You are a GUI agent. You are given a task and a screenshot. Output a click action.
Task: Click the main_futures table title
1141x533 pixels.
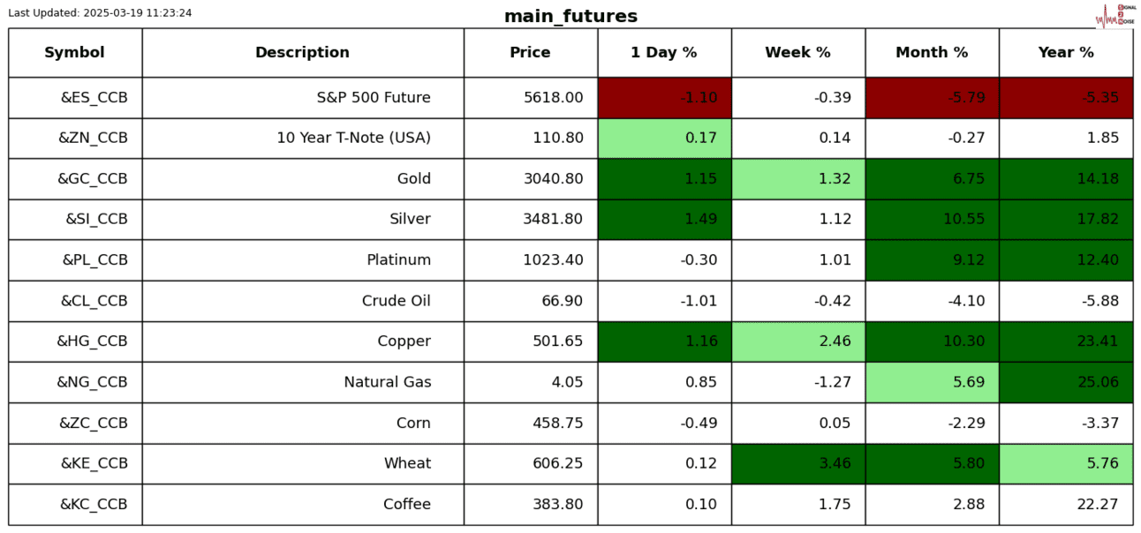tap(570, 17)
